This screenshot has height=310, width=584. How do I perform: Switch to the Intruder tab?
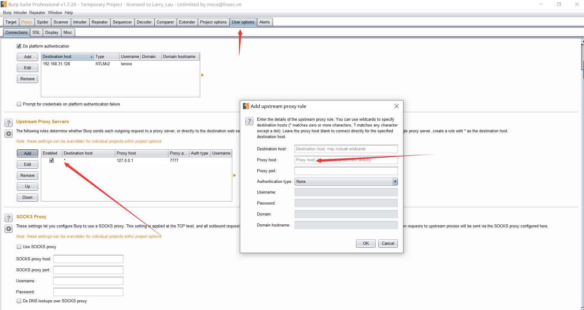pyautogui.click(x=80, y=22)
